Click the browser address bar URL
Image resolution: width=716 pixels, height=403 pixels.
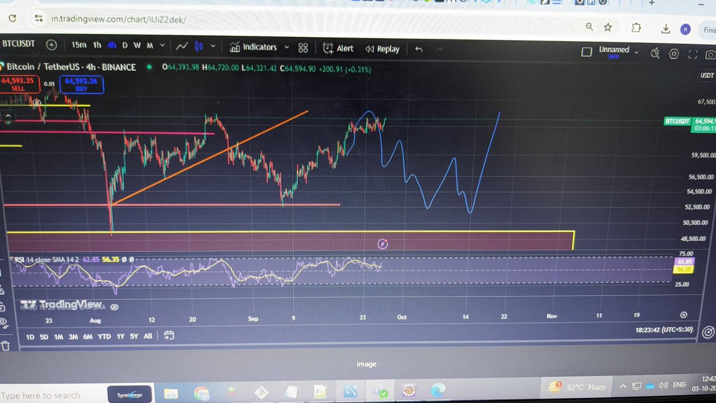pyautogui.click(x=118, y=19)
